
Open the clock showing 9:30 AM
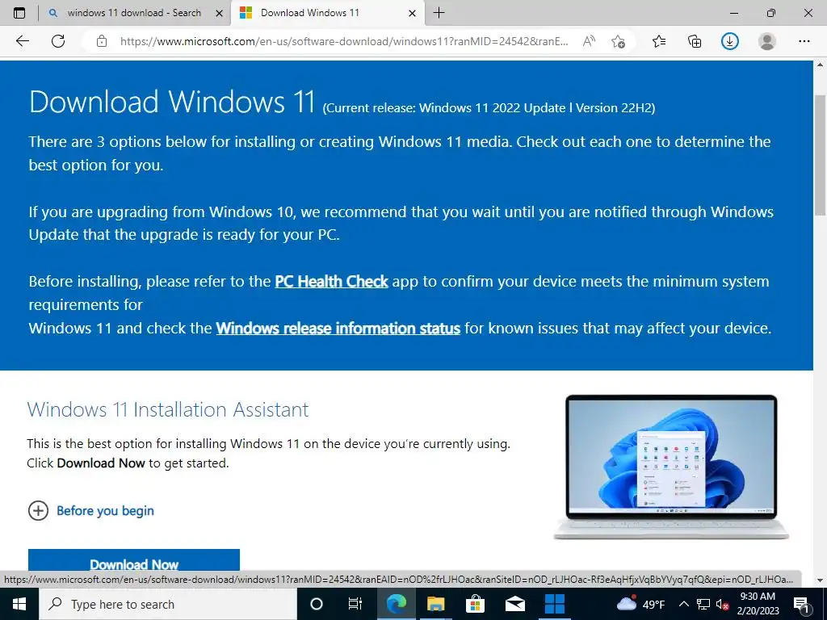point(758,604)
